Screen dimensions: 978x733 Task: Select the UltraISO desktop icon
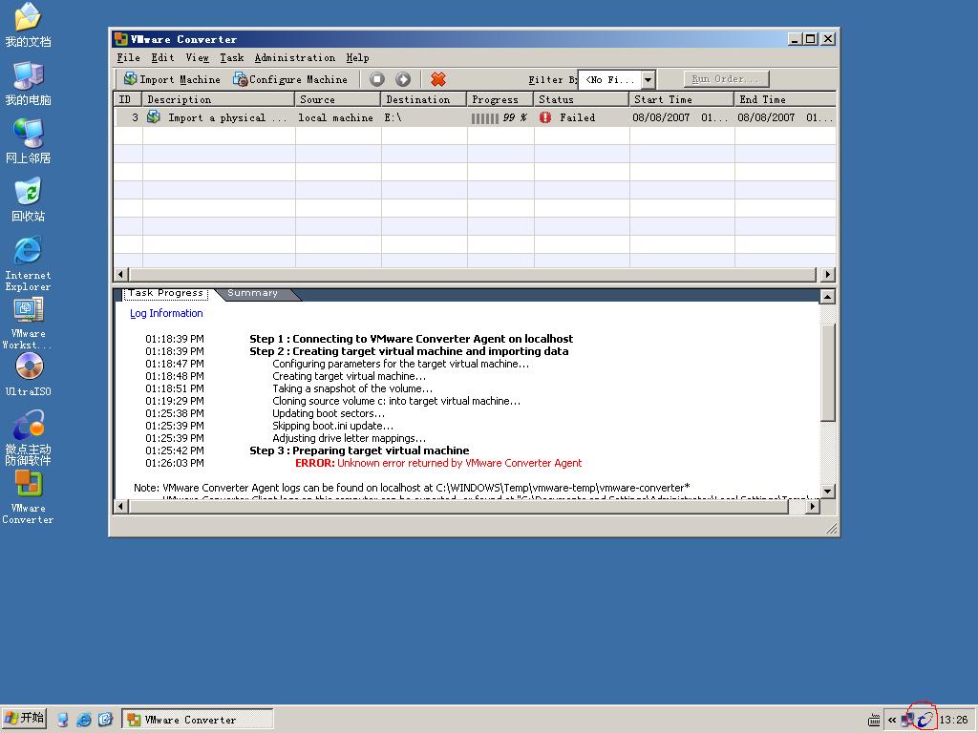[x=28, y=374]
